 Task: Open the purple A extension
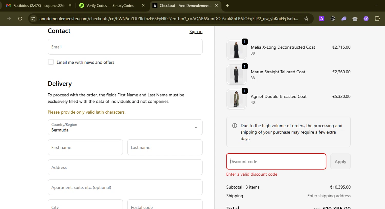pyautogui.click(x=322, y=18)
